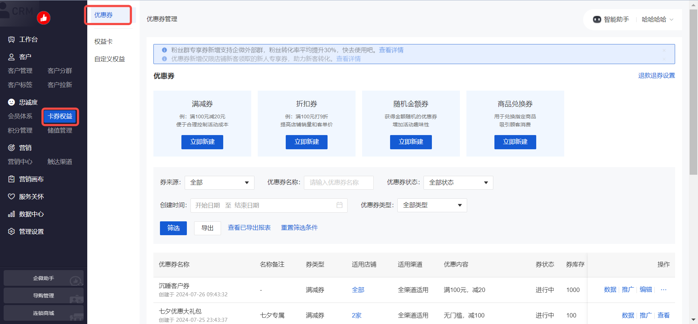Click the red thumbs-up icon near CRM logo
Viewport: 698px width, 324px height.
coord(44,18)
